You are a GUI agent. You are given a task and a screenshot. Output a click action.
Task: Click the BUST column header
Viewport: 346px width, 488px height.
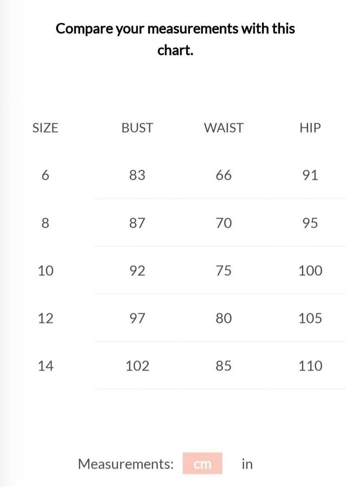click(x=137, y=128)
